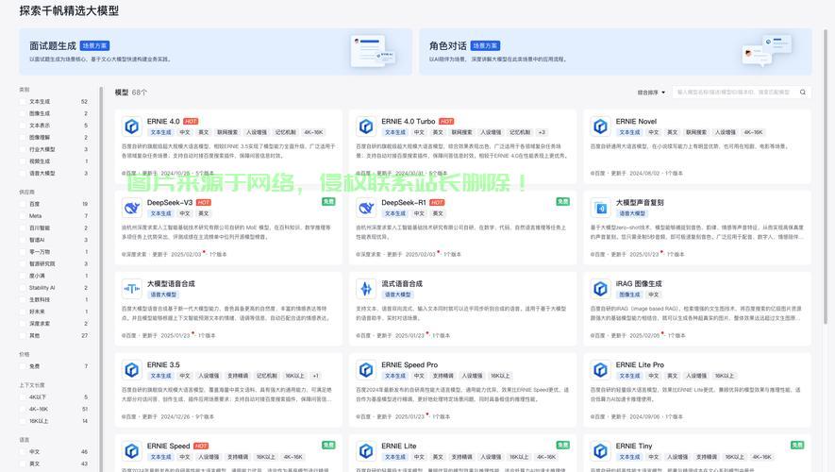The image size is (835, 472).
Task: Click the 场景方案 tag on 角色对话 banner
Action: coord(485,46)
